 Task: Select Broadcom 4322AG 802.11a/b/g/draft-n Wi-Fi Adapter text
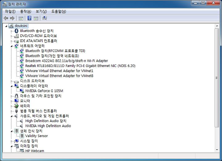[67, 61]
